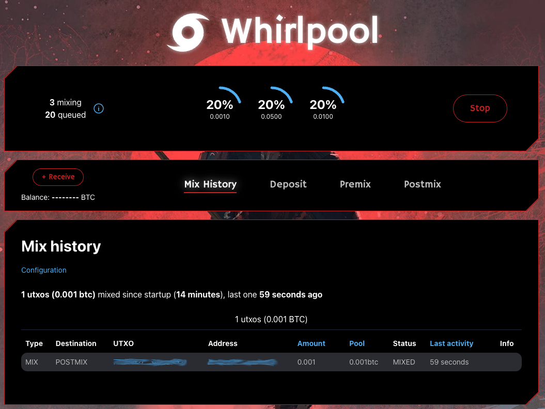The height and width of the screenshot is (409, 545).
Task: Click the Whirlpool swirl logo
Action: [188, 33]
